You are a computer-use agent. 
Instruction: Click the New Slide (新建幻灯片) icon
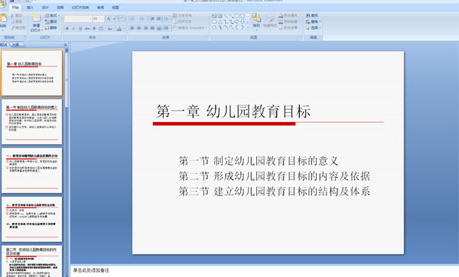click(x=36, y=18)
